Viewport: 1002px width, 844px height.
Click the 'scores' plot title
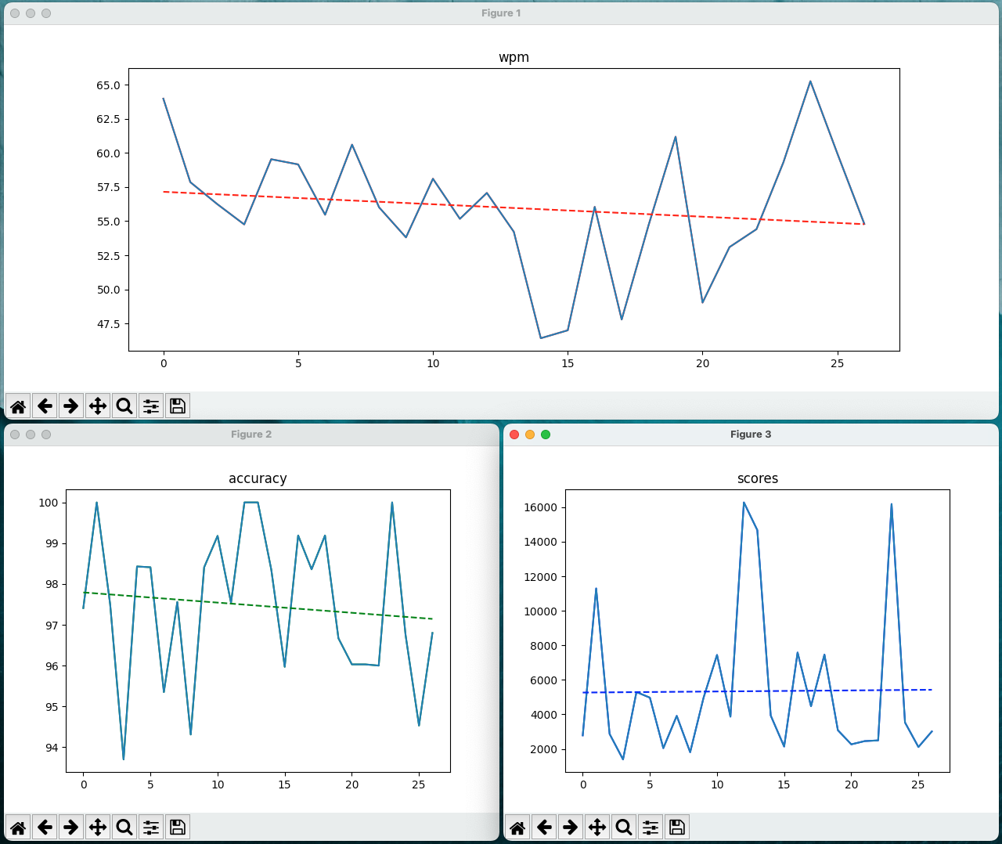(x=758, y=478)
